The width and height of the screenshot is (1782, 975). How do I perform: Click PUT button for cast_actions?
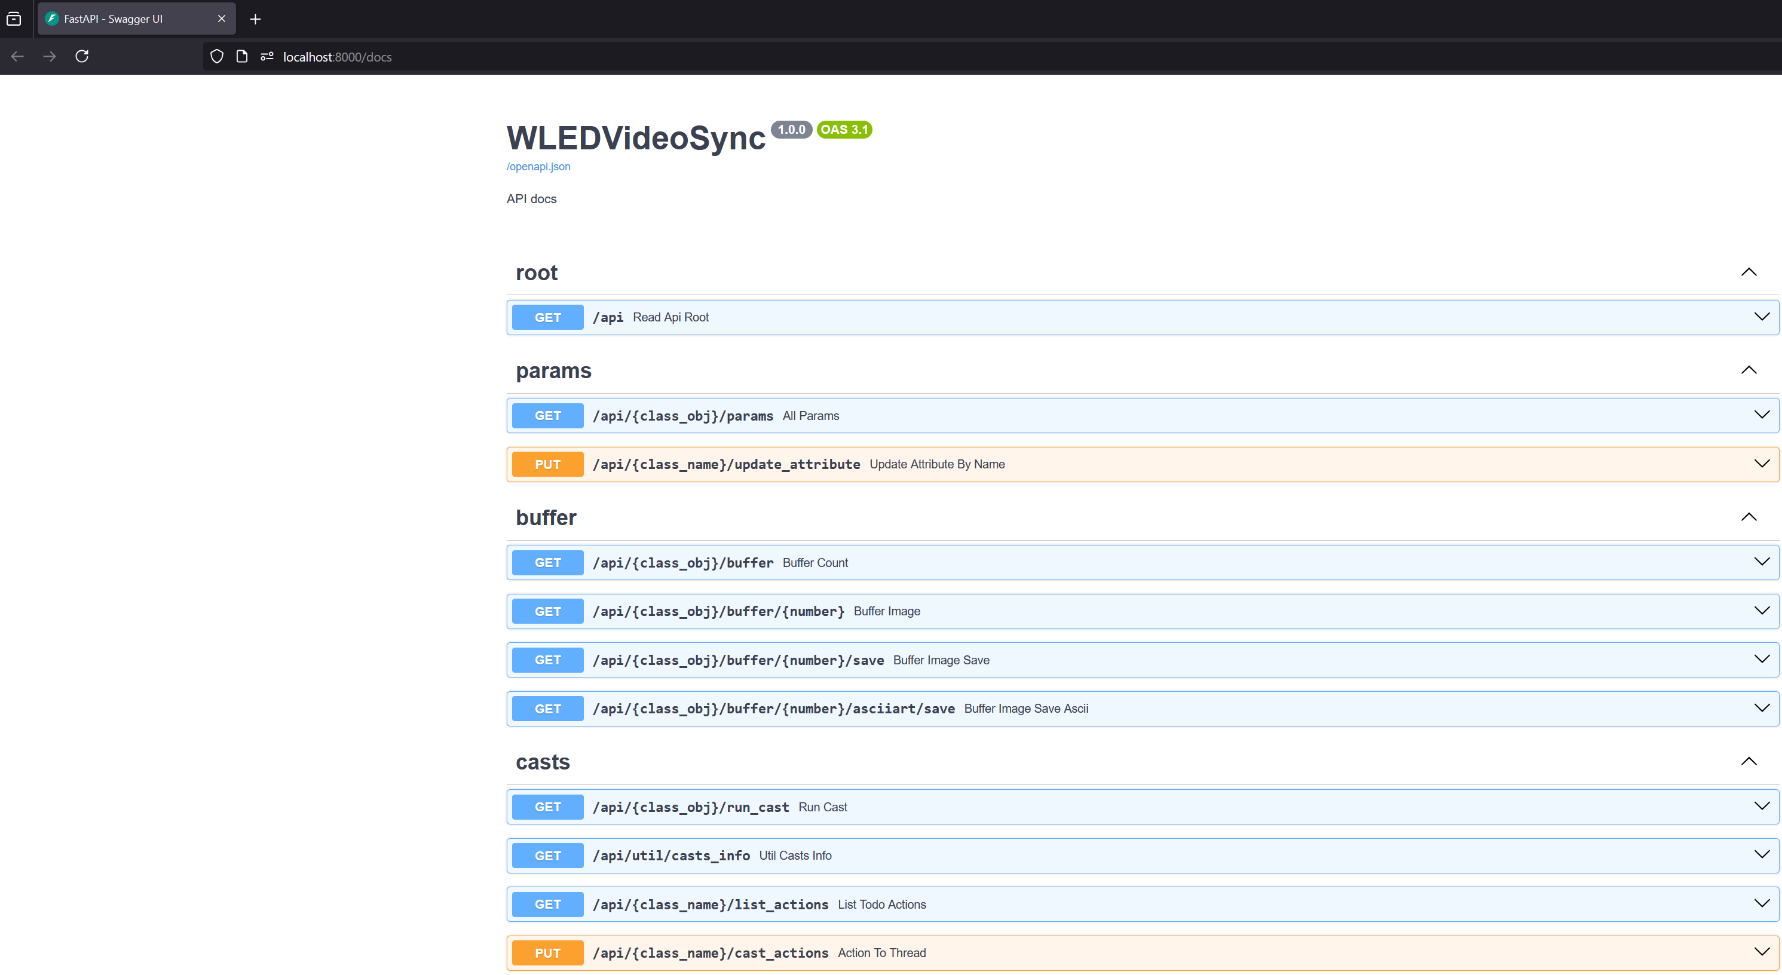click(548, 953)
